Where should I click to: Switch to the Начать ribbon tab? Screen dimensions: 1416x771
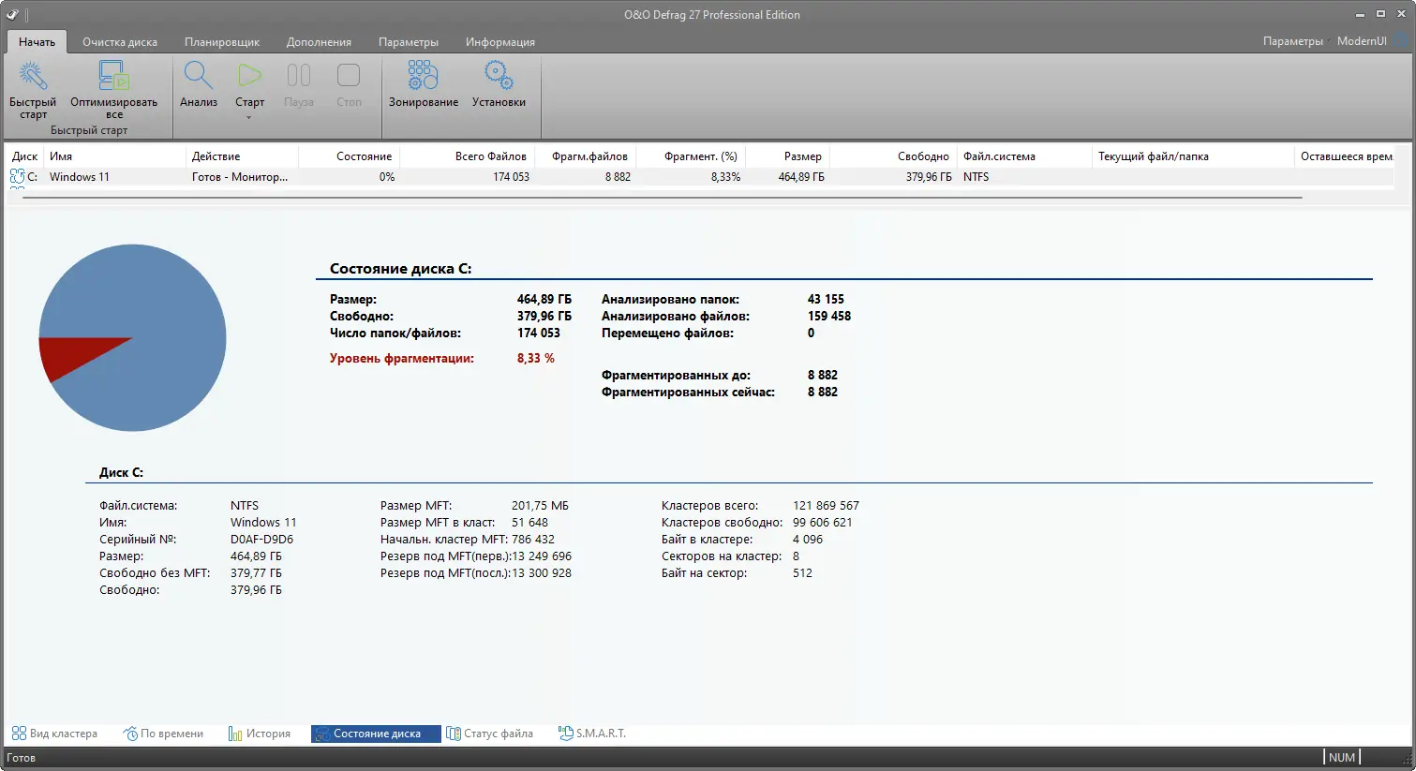(x=37, y=42)
